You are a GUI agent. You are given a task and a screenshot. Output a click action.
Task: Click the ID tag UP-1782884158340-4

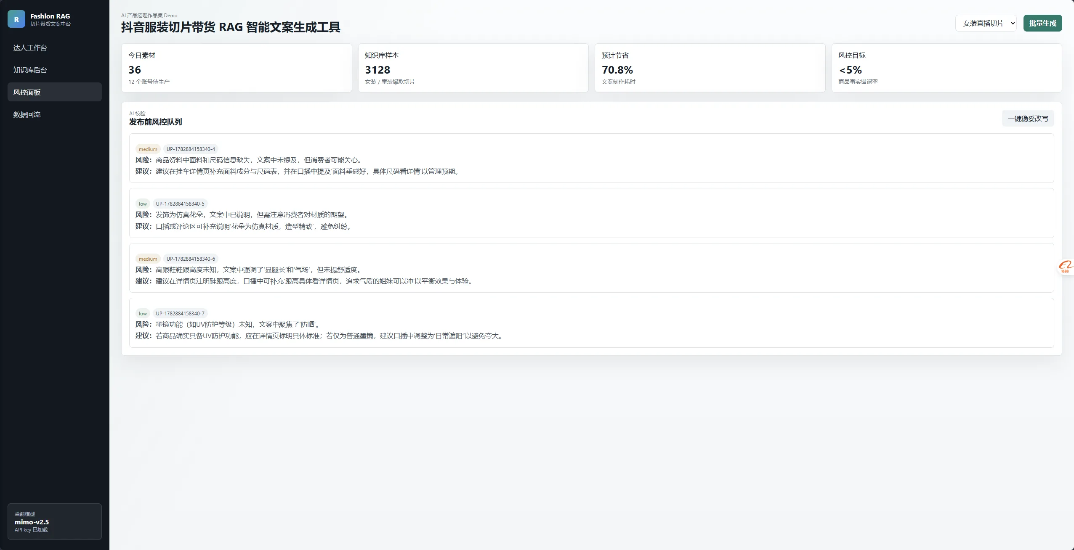[191, 149]
